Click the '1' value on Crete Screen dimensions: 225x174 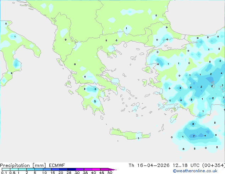138,138
